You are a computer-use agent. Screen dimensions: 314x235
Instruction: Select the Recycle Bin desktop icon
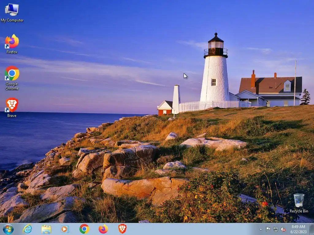[x=299, y=203]
